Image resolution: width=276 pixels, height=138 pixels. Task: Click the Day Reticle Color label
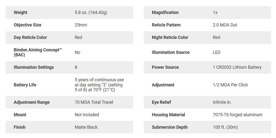click(x=30, y=37)
